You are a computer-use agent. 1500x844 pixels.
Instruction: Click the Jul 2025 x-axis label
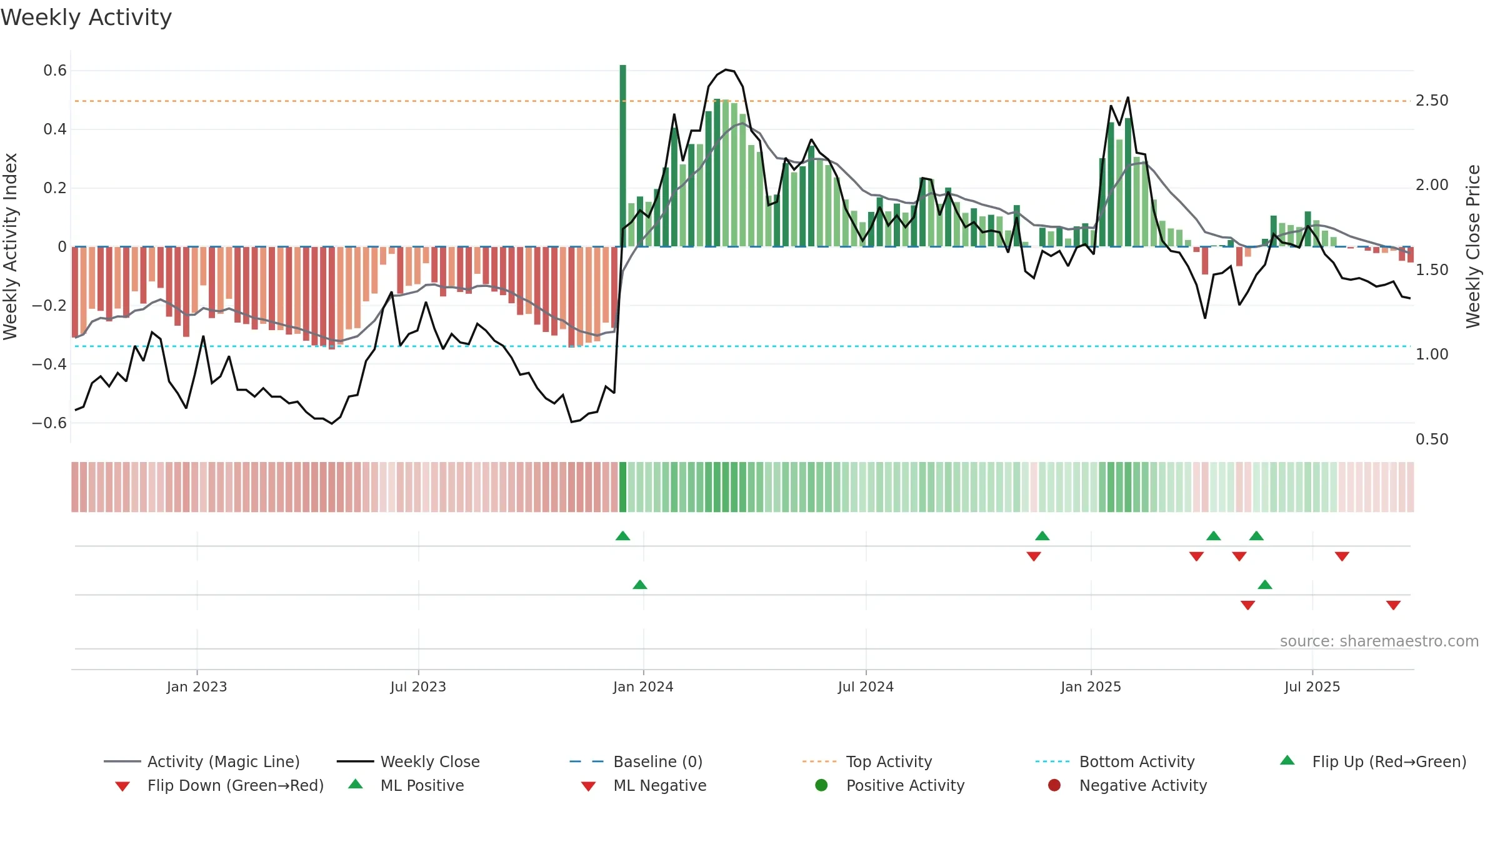pos(1312,687)
